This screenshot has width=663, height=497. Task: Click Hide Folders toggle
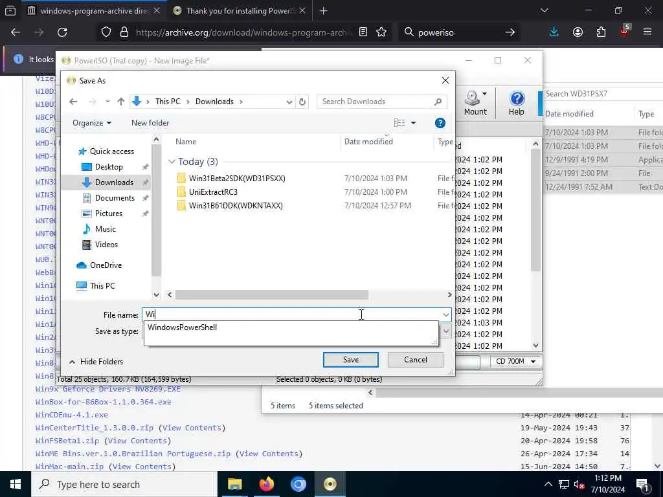(x=96, y=362)
